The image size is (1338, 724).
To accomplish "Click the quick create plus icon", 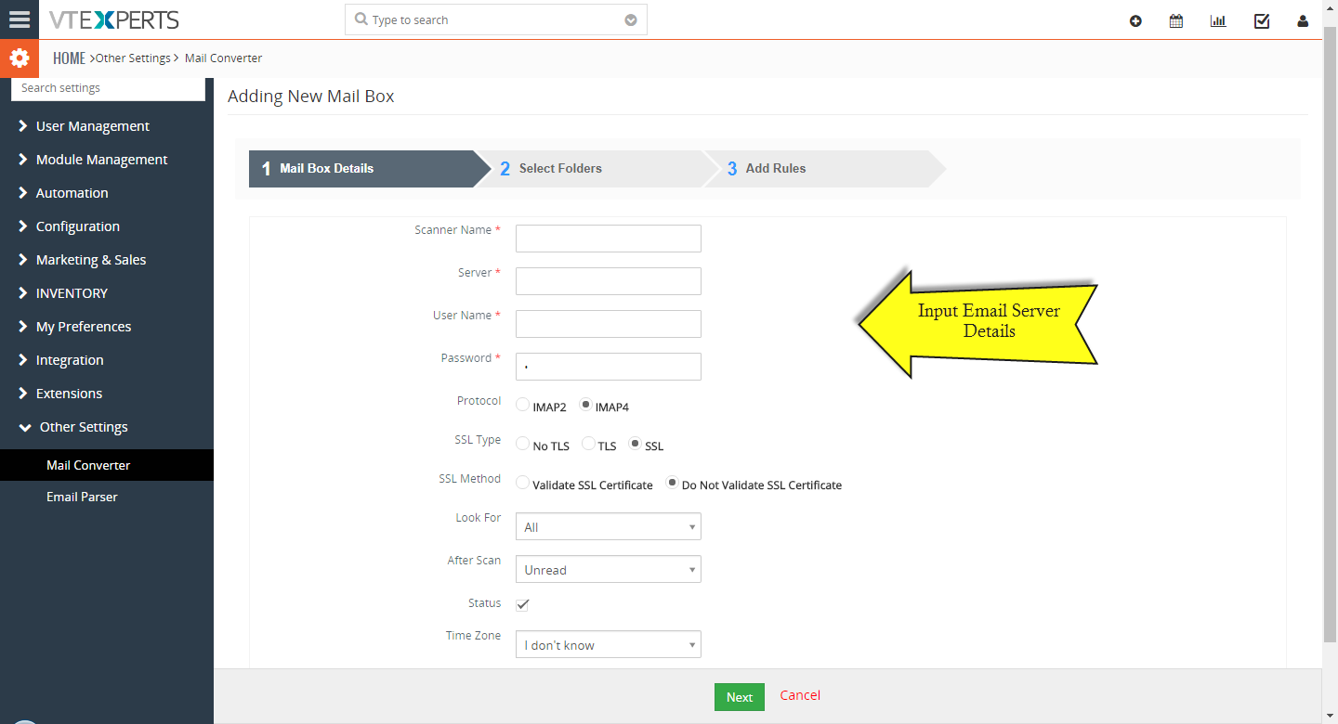I will click(1135, 21).
